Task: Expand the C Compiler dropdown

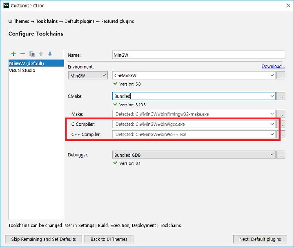Action: pos(272,124)
